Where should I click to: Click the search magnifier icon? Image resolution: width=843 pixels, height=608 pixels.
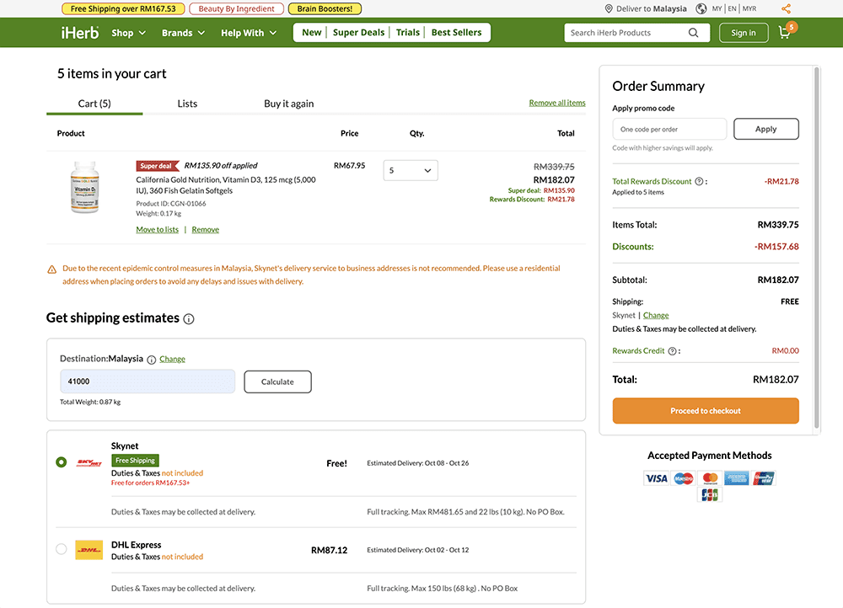(x=694, y=32)
